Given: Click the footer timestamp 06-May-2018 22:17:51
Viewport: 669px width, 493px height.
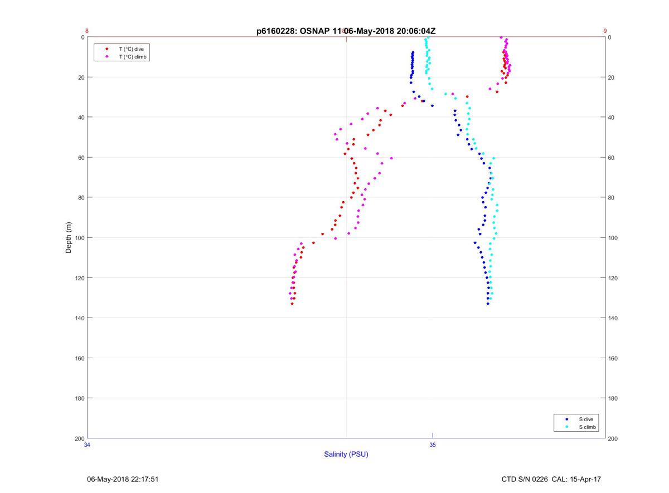Looking at the screenshot, I should (x=123, y=479).
